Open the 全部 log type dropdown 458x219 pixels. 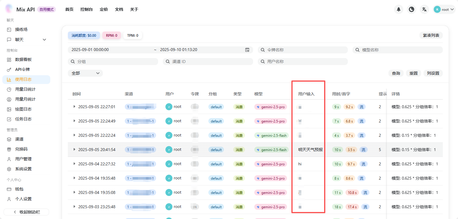pyautogui.click(x=85, y=73)
